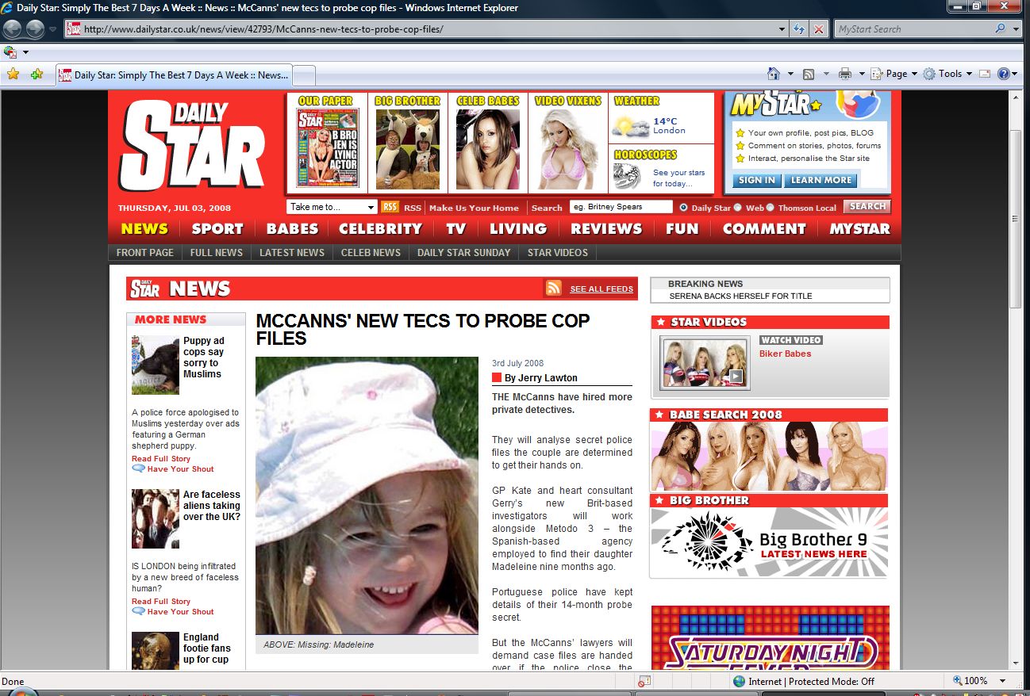Click the MyStar SIGN IN button

756,180
